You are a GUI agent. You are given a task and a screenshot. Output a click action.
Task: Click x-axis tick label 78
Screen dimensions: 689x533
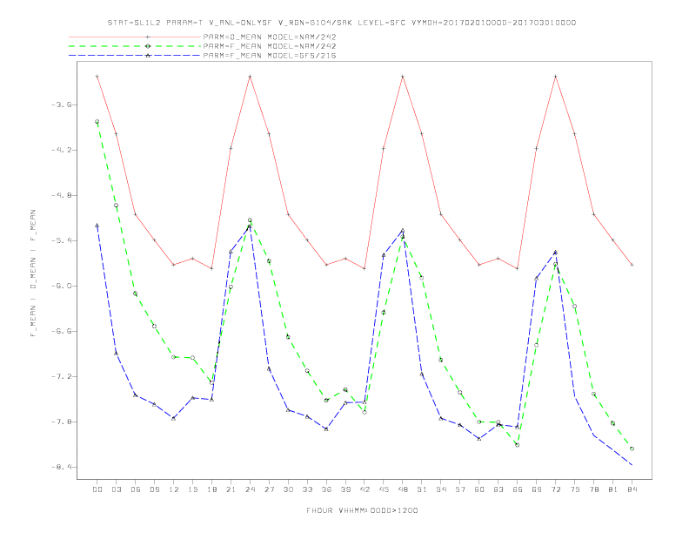click(593, 489)
